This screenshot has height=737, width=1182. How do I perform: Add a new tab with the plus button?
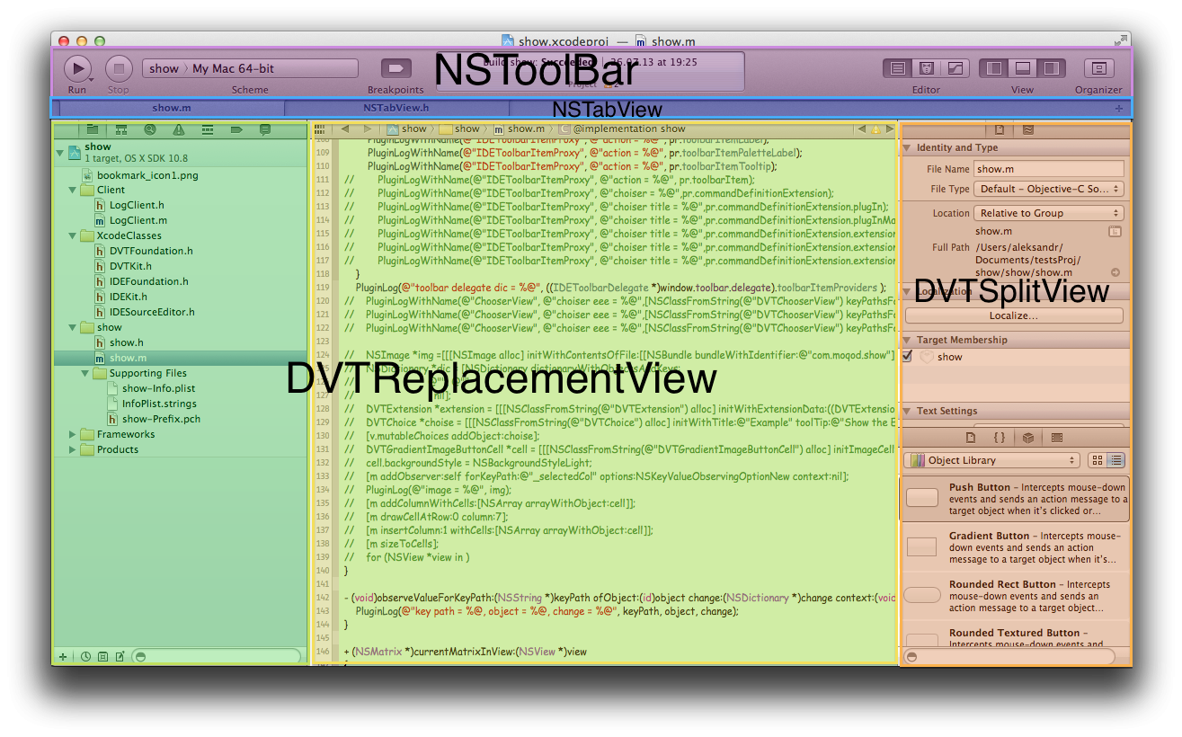[1119, 108]
